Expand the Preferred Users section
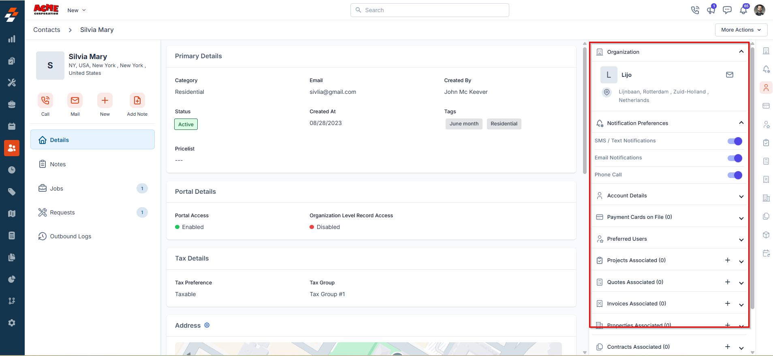This screenshot has height=356, width=773. (x=741, y=240)
